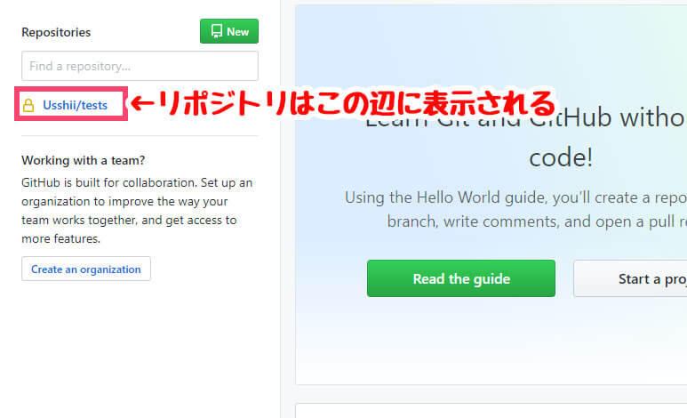Viewport: 687px width, 418px height.
Task: Click the green New repository button
Action: click(229, 31)
